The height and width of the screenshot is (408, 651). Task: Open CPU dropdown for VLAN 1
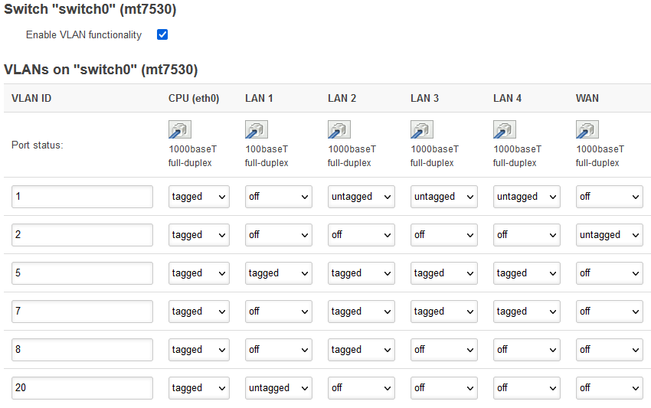(199, 197)
